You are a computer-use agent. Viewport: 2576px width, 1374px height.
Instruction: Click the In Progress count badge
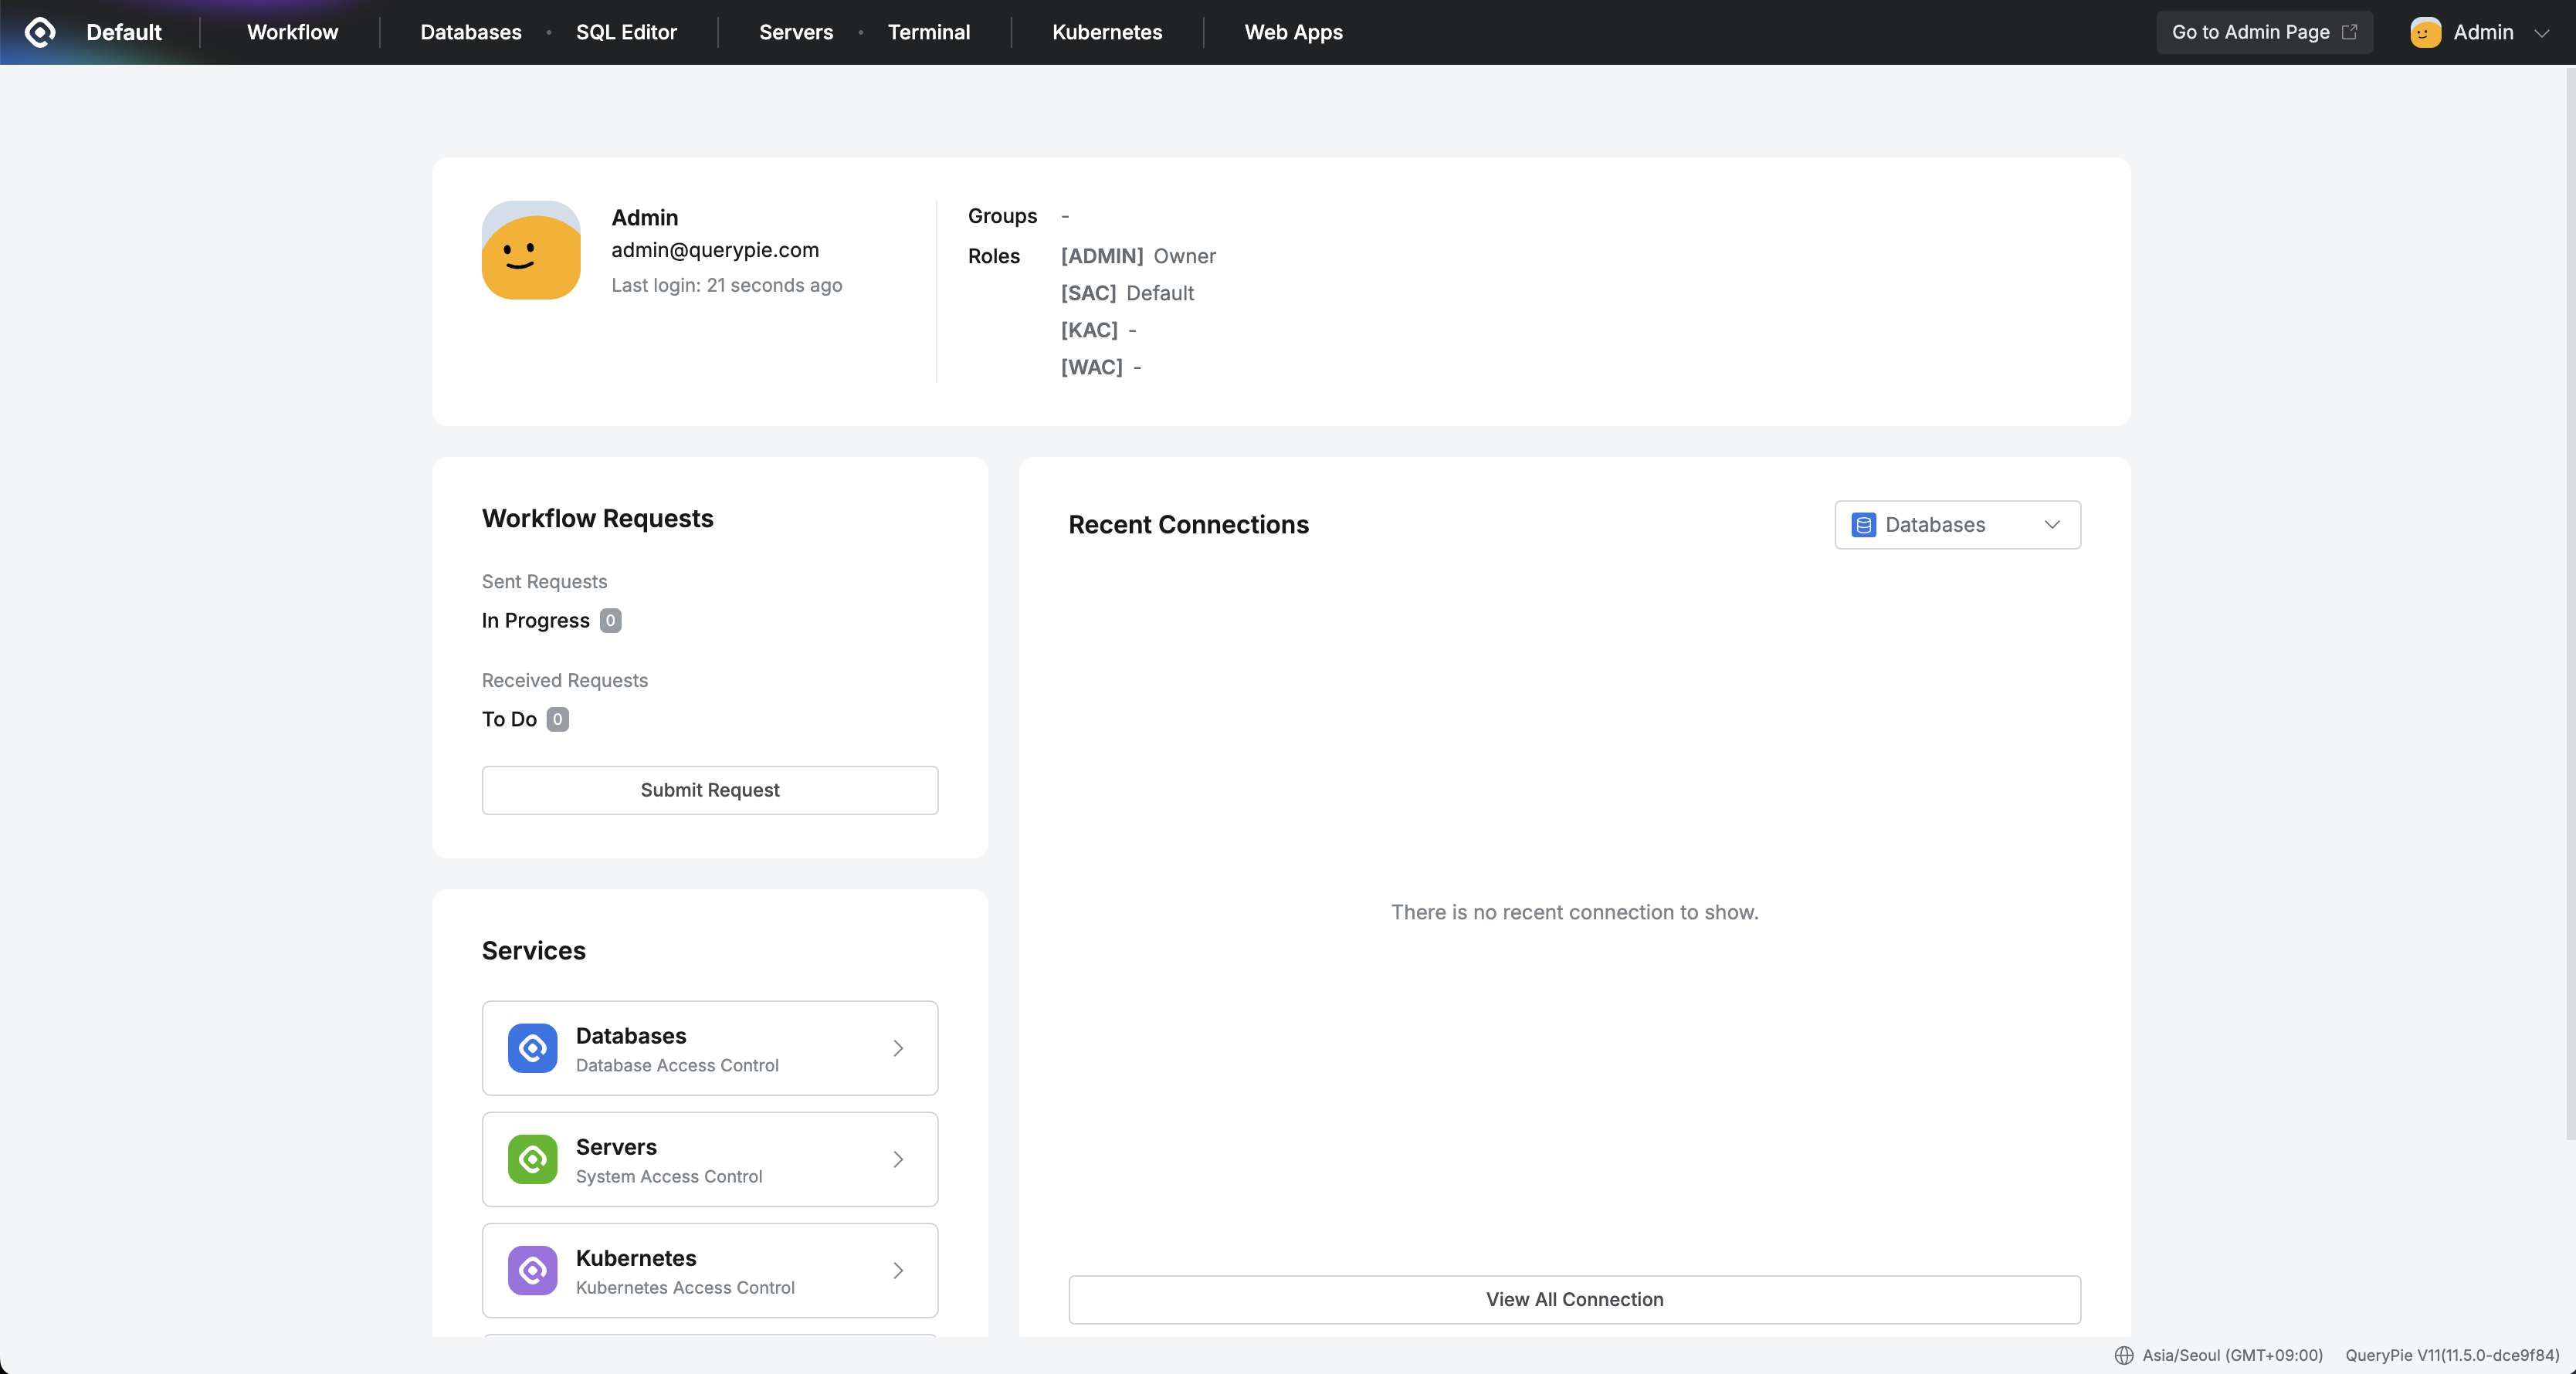[610, 620]
